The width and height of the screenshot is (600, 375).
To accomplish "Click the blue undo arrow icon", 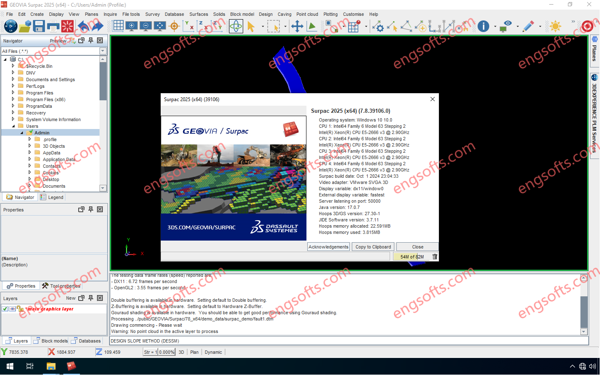I will (83, 26).
